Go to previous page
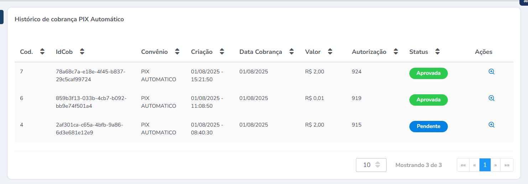 (475, 165)
